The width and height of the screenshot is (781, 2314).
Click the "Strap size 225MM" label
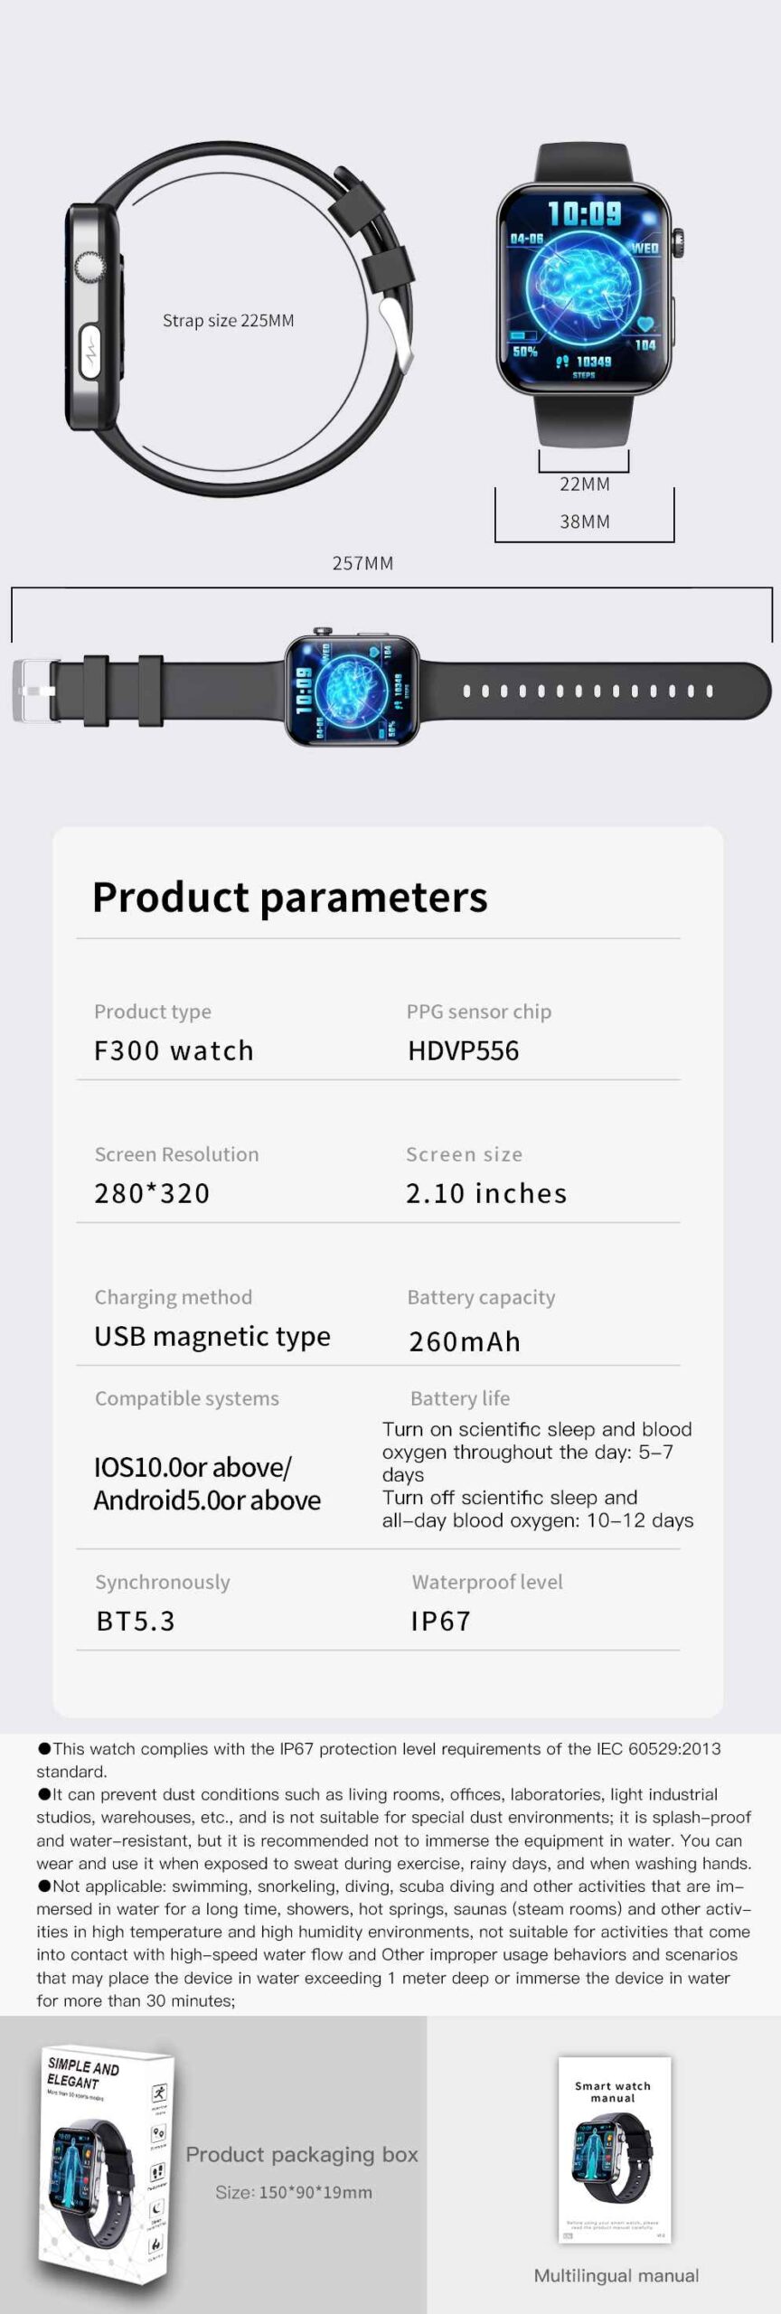228,321
